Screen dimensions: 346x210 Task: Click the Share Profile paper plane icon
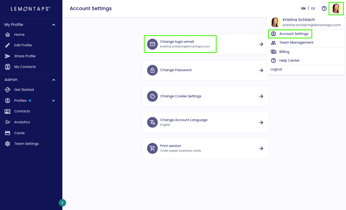(x=8, y=56)
